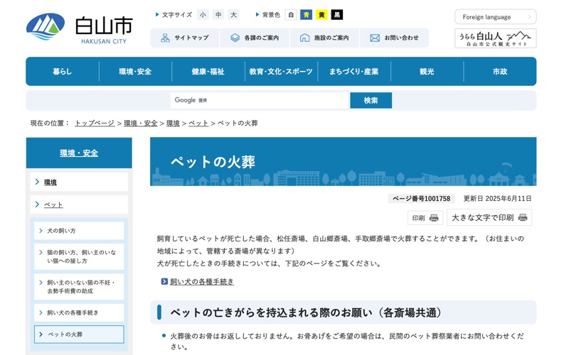Click the 施設のご案内 button
This screenshot has width=569, height=355.
(324, 38)
